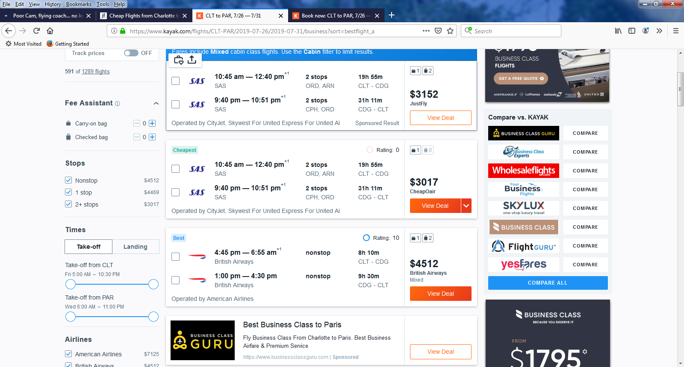The height and width of the screenshot is (367, 684).
Task: View Deal for $3152 JustFly fare
Action: tap(441, 118)
